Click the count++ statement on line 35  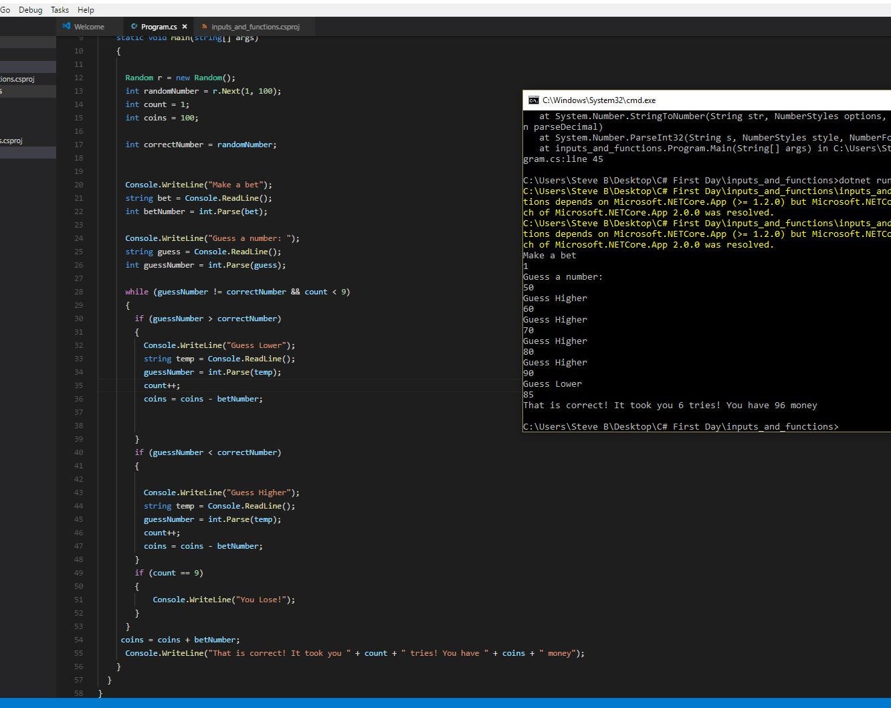pos(161,385)
